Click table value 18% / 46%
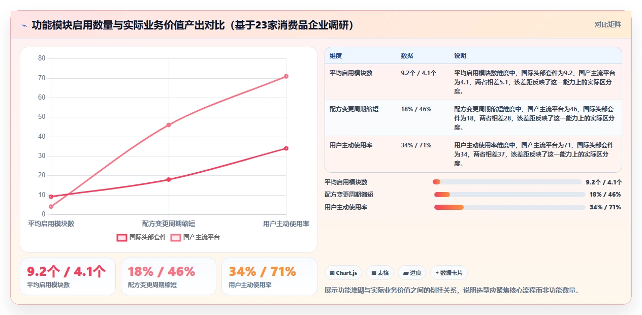 [416, 109]
